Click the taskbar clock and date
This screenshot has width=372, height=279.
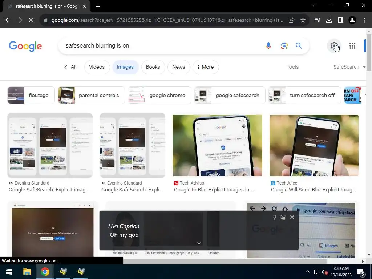pyautogui.click(x=341, y=272)
